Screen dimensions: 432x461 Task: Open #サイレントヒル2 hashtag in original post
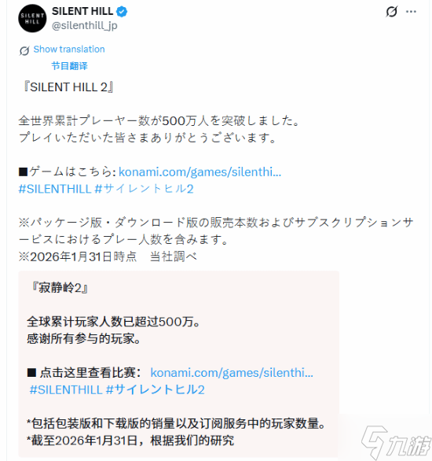coord(144,189)
